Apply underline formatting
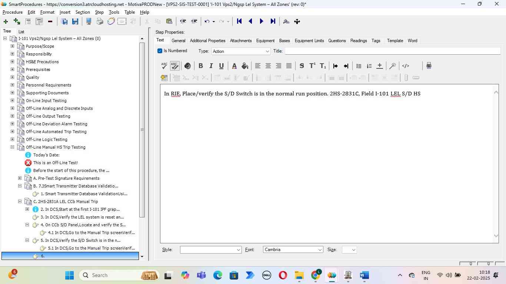506x284 pixels. (221, 66)
